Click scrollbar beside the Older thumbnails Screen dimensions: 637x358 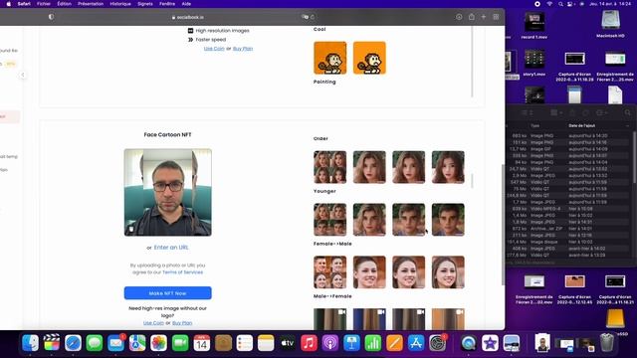point(472,181)
